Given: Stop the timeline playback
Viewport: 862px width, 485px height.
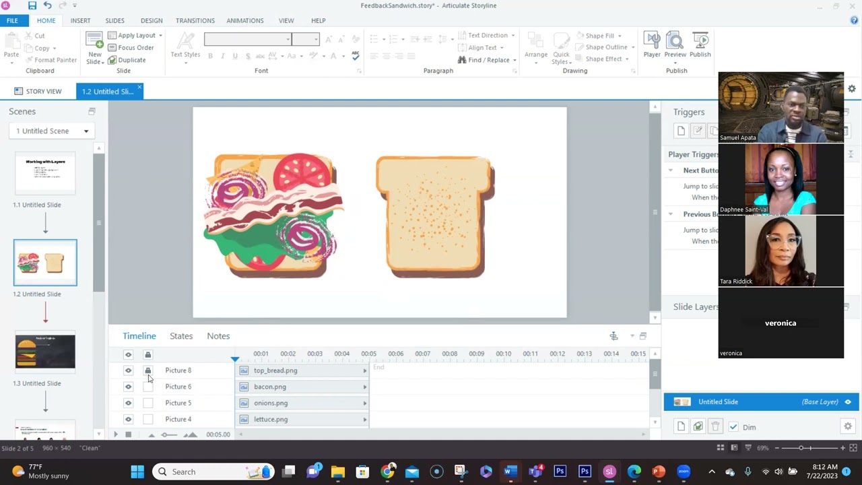Looking at the screenshot, I should [128, 434].
